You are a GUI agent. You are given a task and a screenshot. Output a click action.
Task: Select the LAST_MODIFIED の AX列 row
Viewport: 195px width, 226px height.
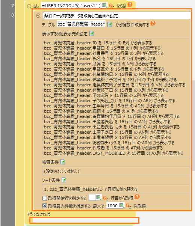pyautogui.click(x=113, y=153)
